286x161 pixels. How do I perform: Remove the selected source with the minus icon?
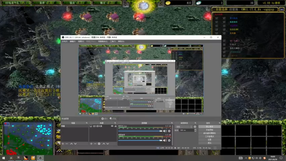(x=95, y=144)
